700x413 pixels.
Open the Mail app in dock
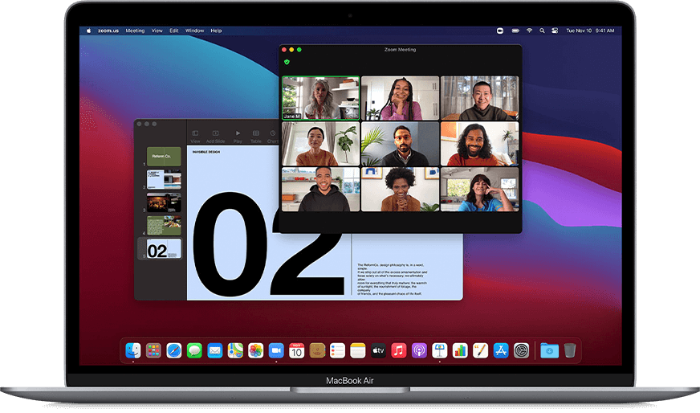tap(215, 351)
